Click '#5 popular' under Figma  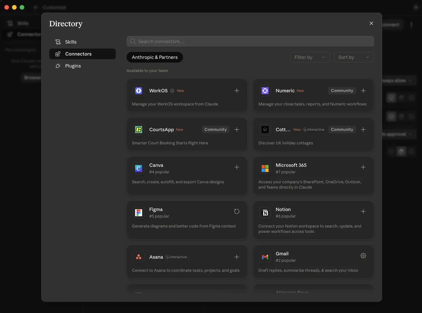(159, 216)
